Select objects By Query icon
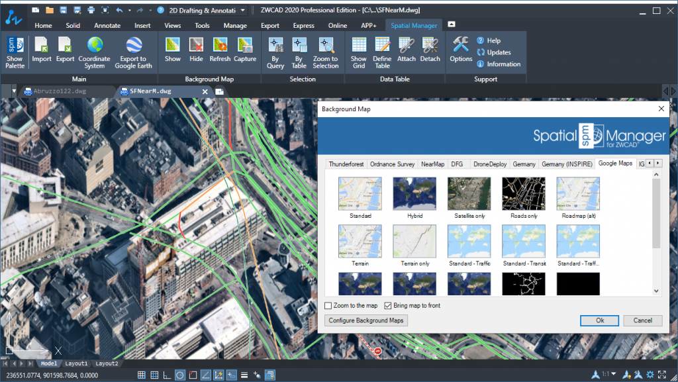The height and width of the screenshot is (382, 678). (275, 51)
